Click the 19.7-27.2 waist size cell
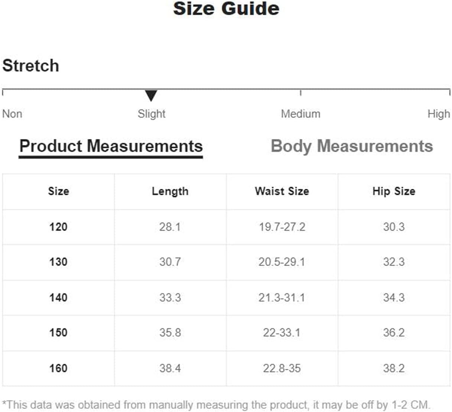 pyautogui.click(x=282, y=227)
